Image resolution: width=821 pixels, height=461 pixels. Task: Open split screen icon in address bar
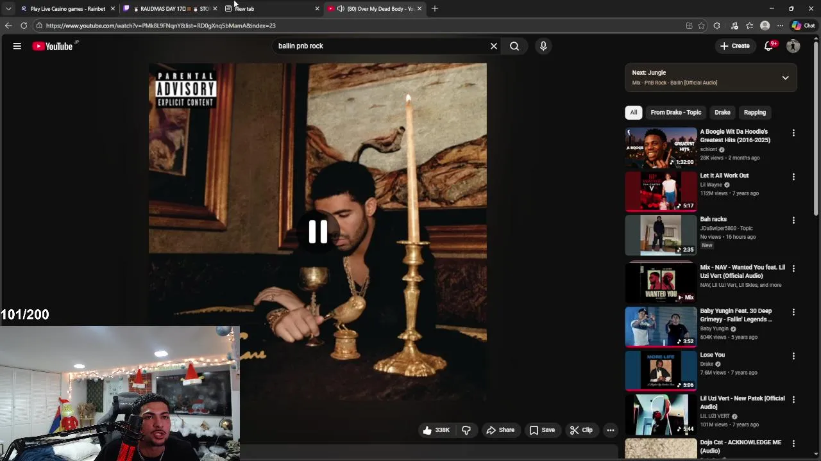coord(690,26)
